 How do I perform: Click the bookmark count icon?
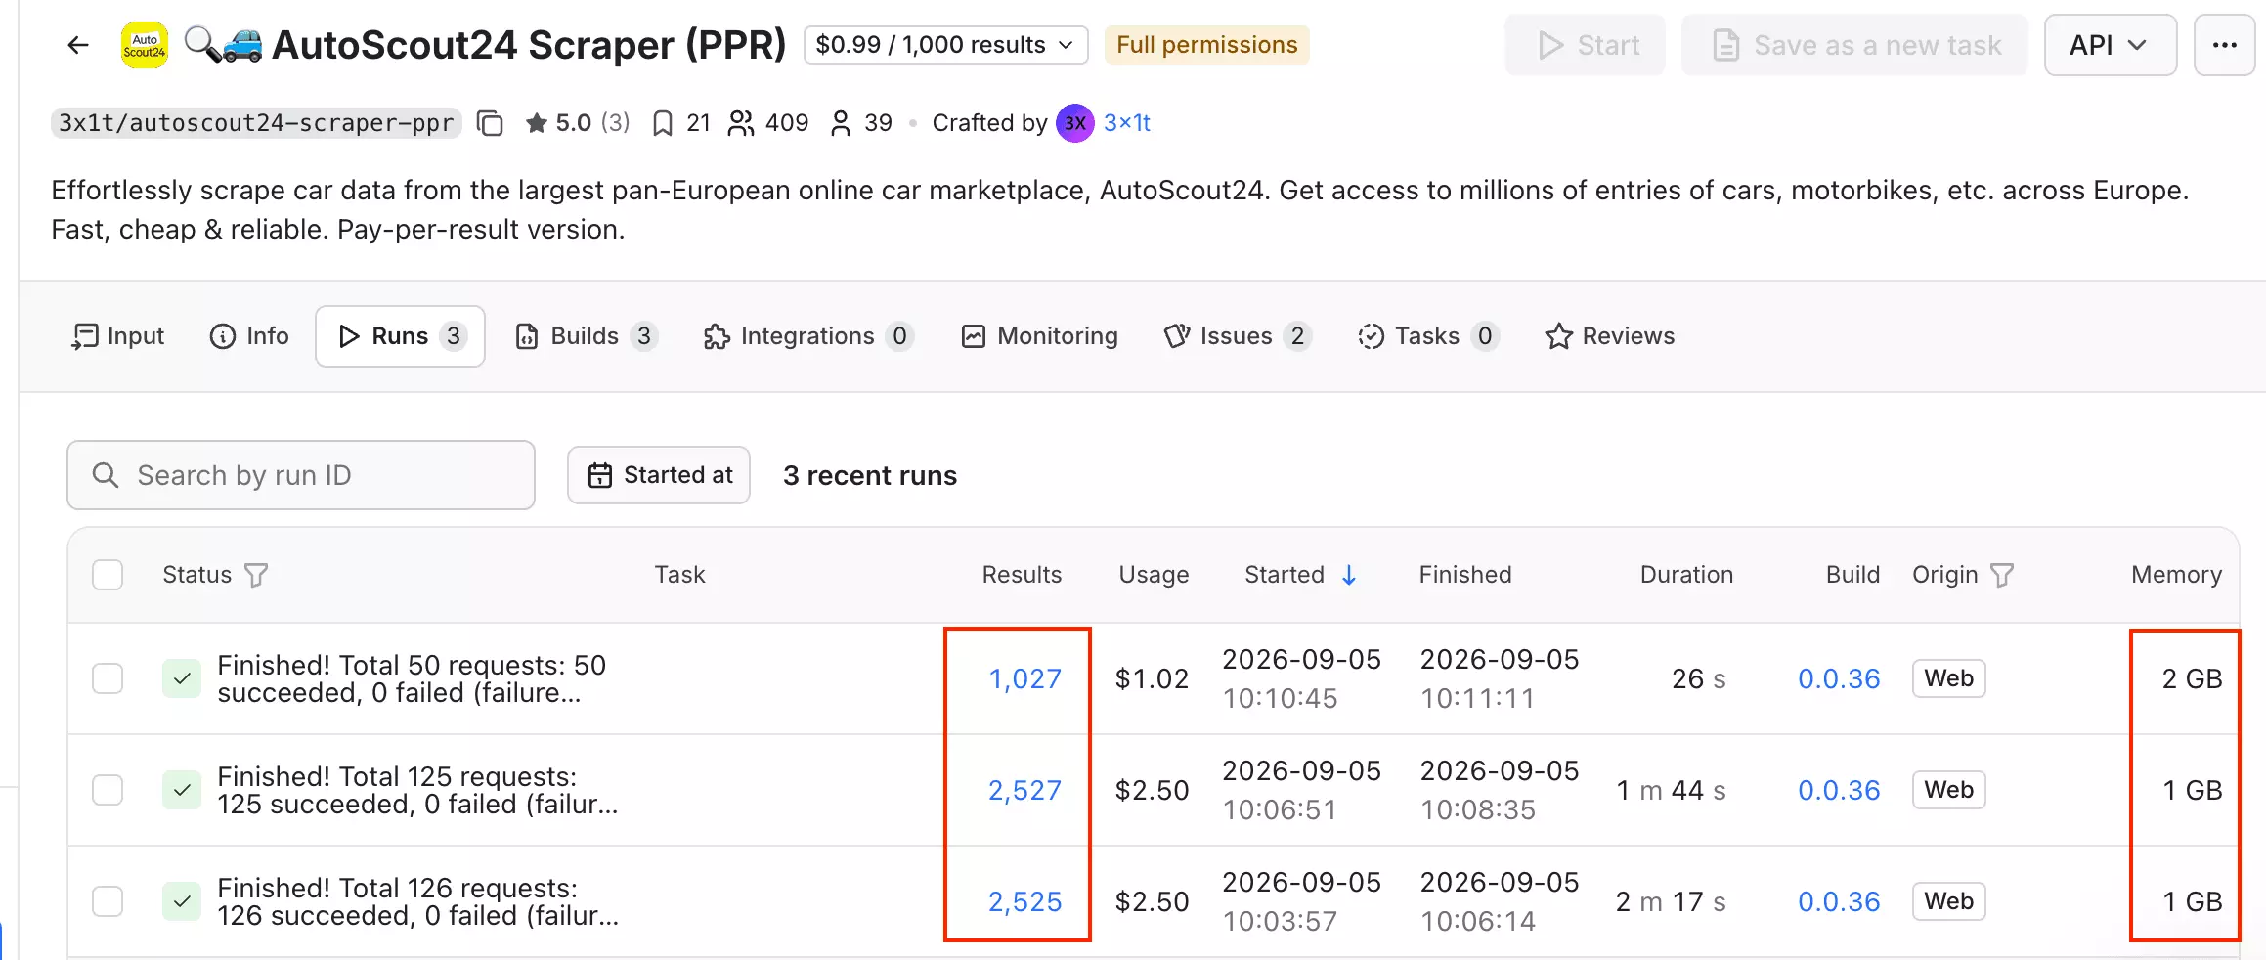click(663, 123)
